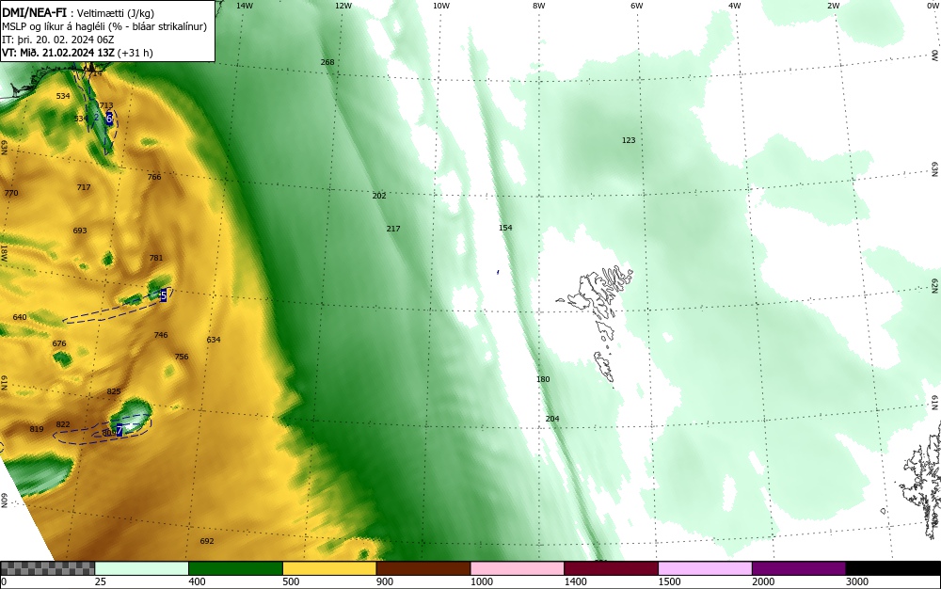Click the blue hail probability marker 6

click(x=109, y=119)
